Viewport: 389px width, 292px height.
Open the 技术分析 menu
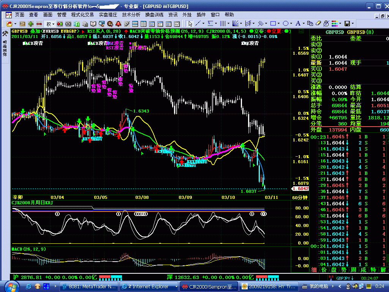131,15
